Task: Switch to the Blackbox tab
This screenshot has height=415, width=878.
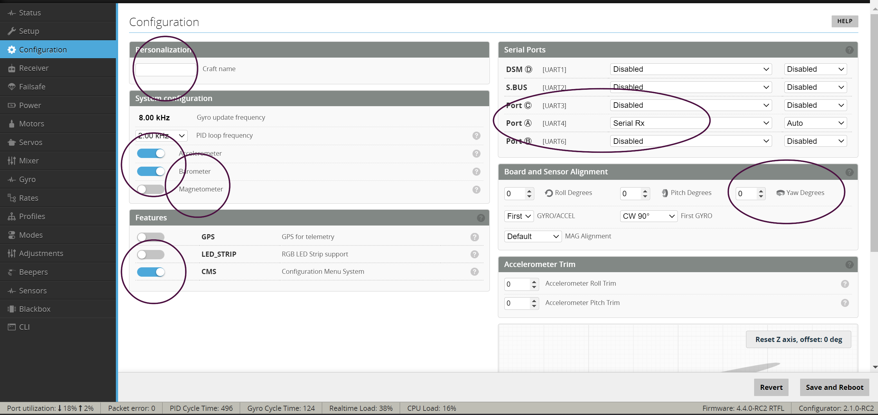Action: [x=34, y=309]
